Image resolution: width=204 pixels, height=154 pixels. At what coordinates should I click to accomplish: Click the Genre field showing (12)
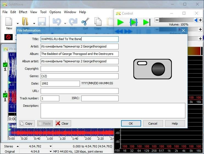[x=80, y=76]
